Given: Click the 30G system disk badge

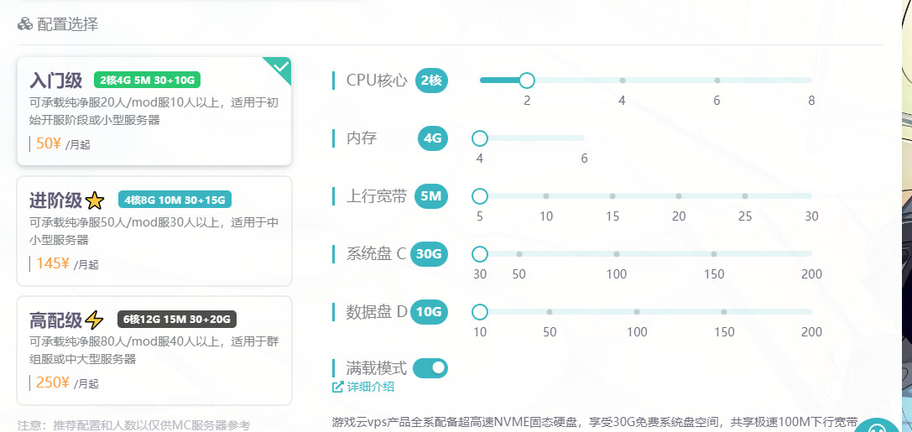Looking at the screenshot, I should [x=430, y=254].
